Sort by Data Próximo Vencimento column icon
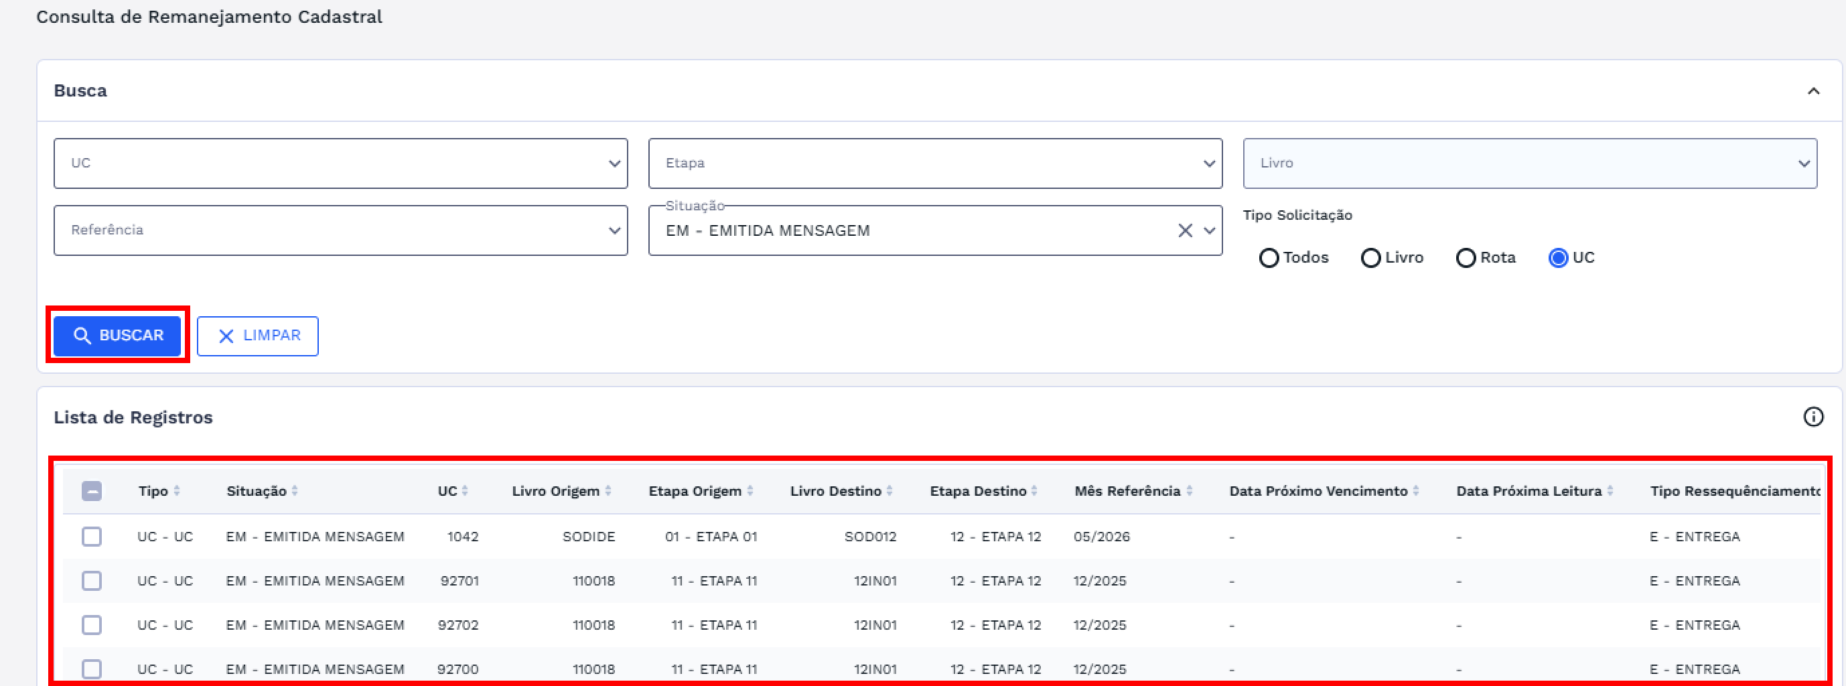Viewport: 1846px width, 686px height. click(1416, 491)
